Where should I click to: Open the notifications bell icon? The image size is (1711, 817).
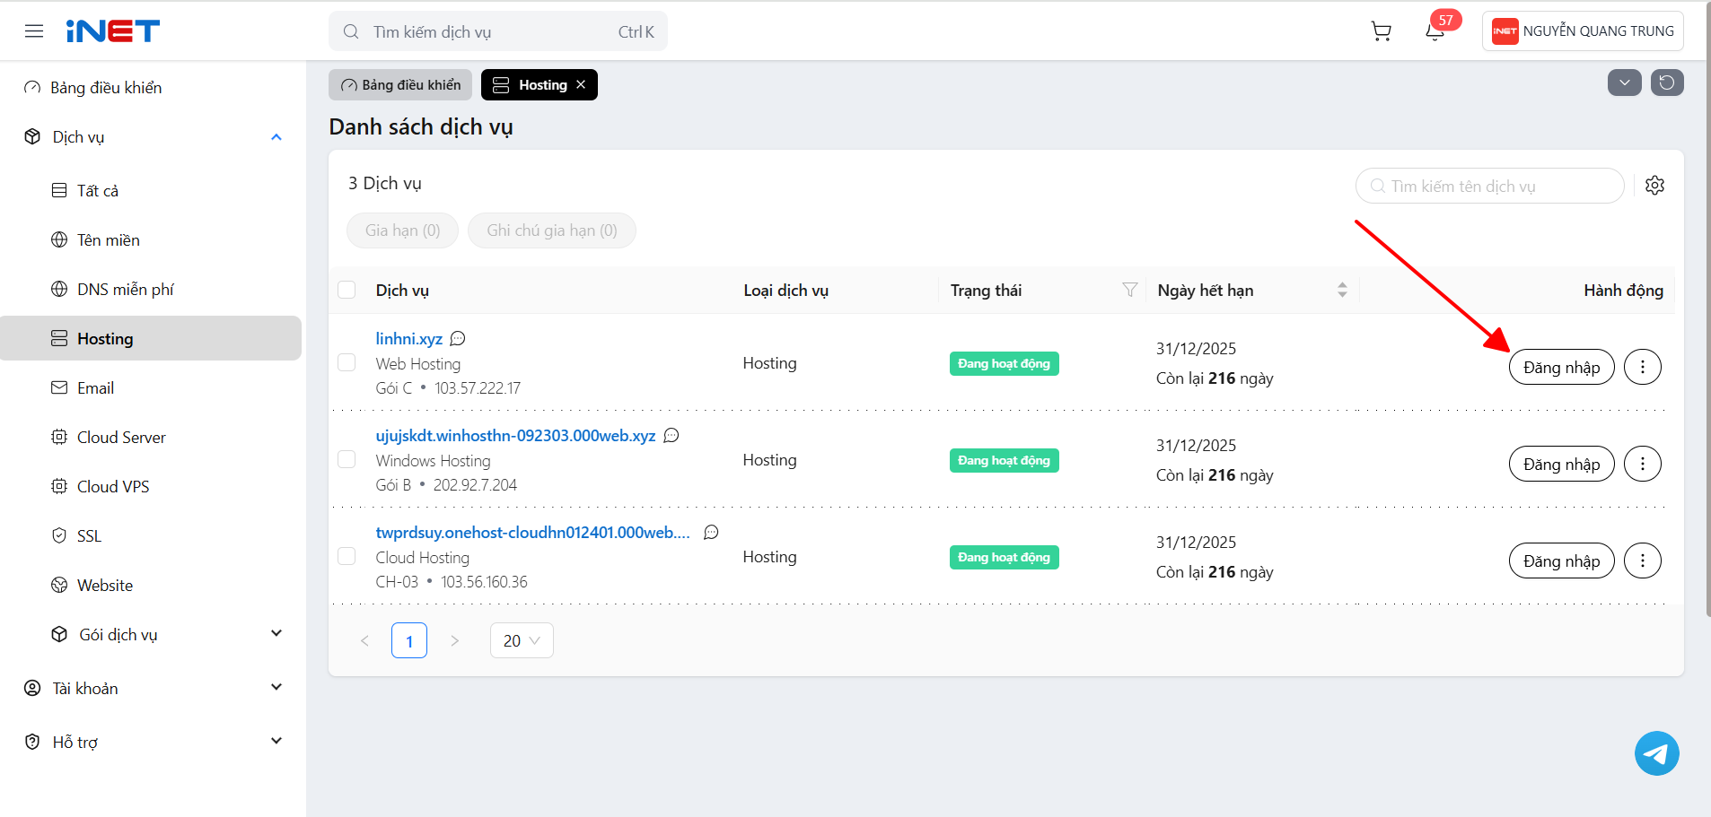[1435, 31]
